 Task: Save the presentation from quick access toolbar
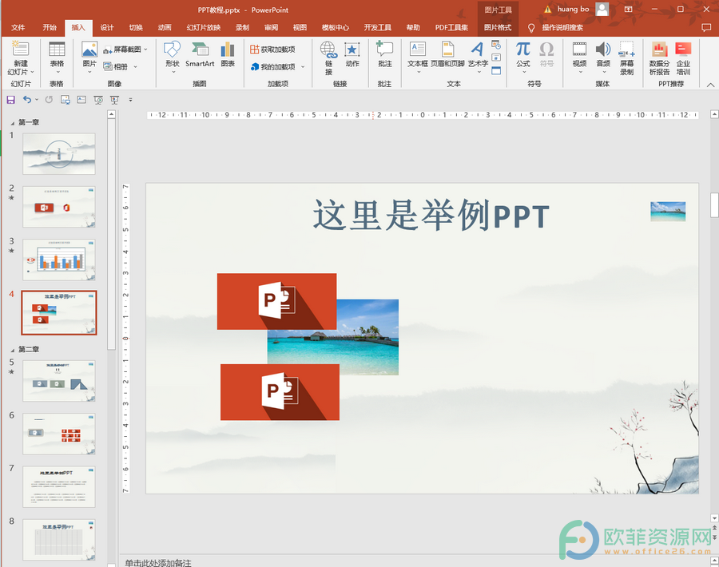(10, 100)
